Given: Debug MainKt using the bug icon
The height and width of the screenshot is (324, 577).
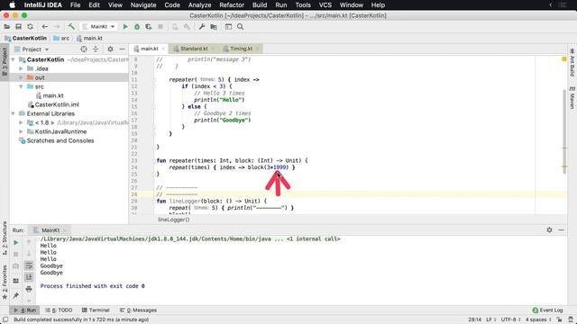Looking at the screenshot, I should (x=137, y=27).
